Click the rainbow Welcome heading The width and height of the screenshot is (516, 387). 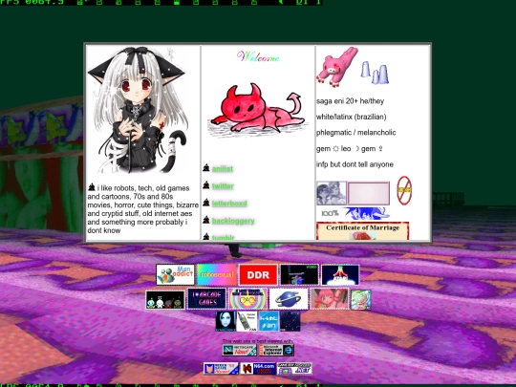coord(258,57)
